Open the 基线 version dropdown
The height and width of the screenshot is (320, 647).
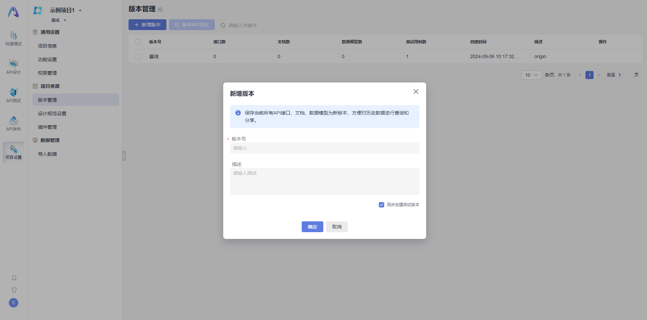pyautogui.click(x=59, y=20)
